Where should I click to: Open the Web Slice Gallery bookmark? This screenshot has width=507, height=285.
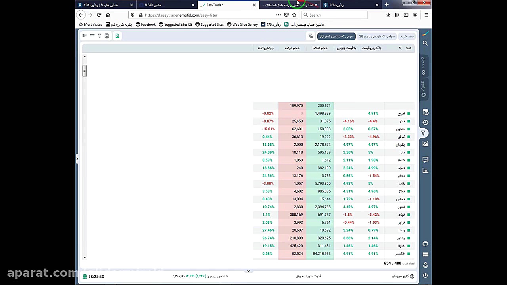(x=242, y=25)
